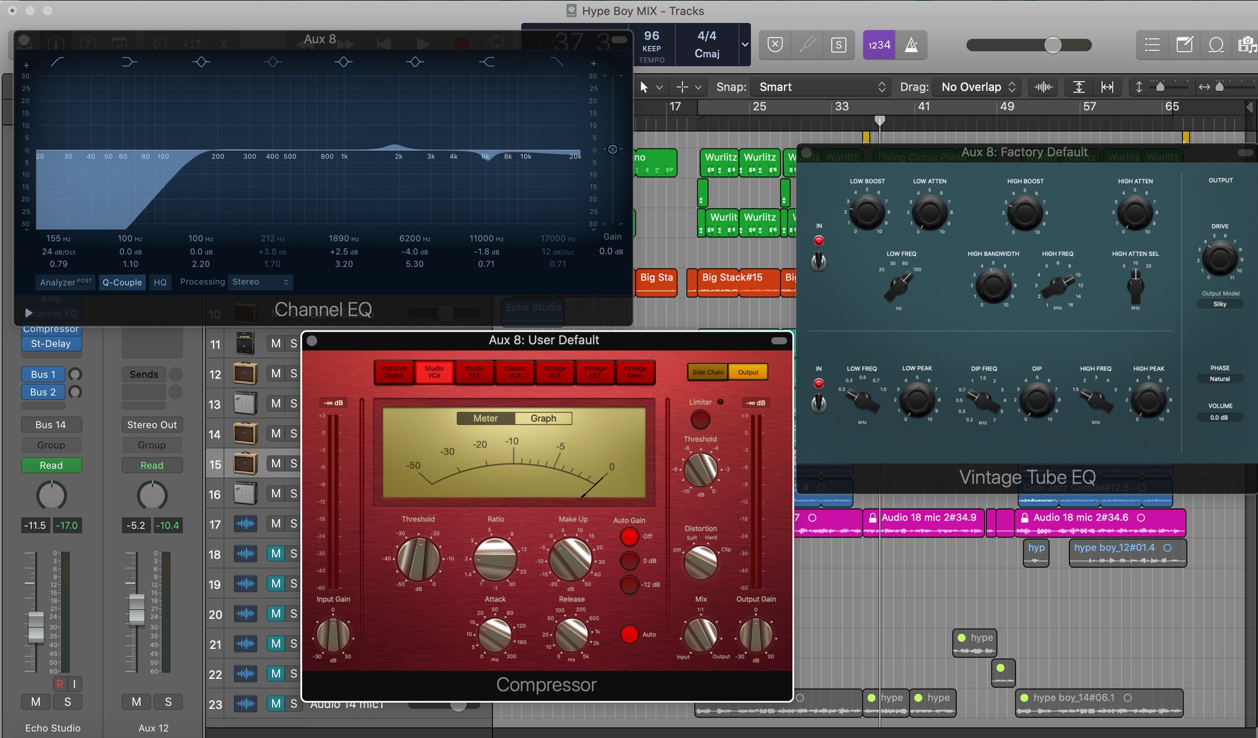
Task: Click the Read automation button on Echo Studio
Action: [x=52, y=465]
